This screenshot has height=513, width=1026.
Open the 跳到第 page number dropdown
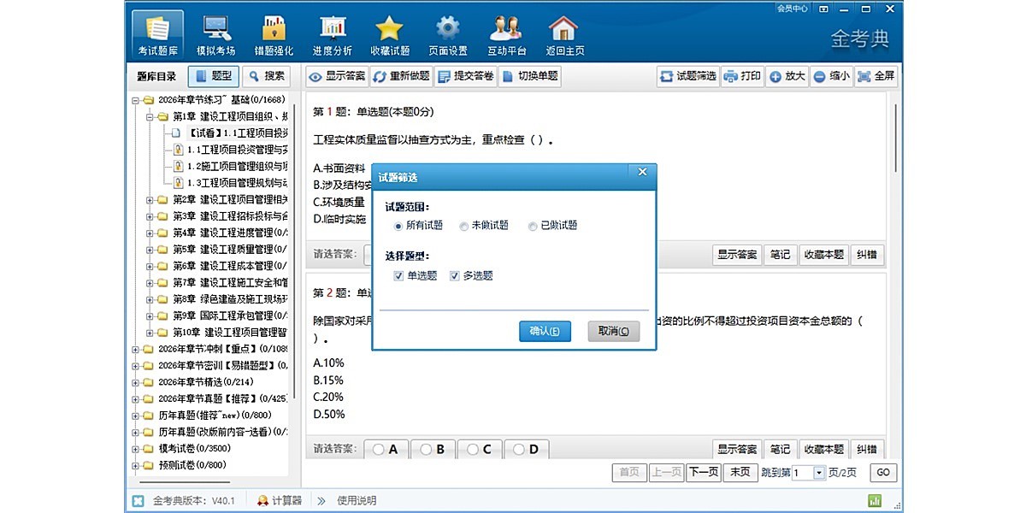tap(819, 473)
